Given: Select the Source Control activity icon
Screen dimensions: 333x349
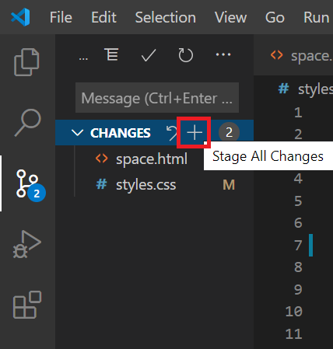Looking at the screenshot, I should pos(30,185).
